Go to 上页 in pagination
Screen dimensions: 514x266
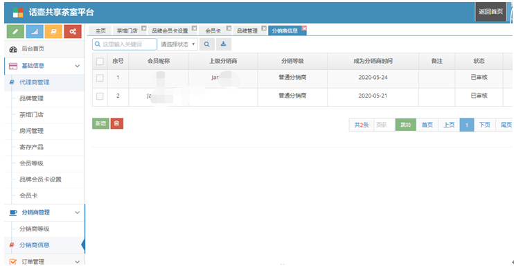coord(449,125)
